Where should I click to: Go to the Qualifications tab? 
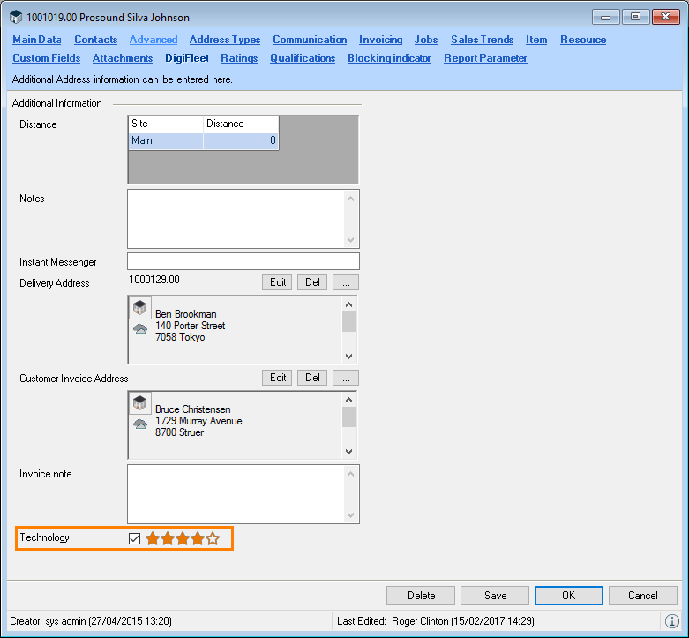tap(303, 58)
